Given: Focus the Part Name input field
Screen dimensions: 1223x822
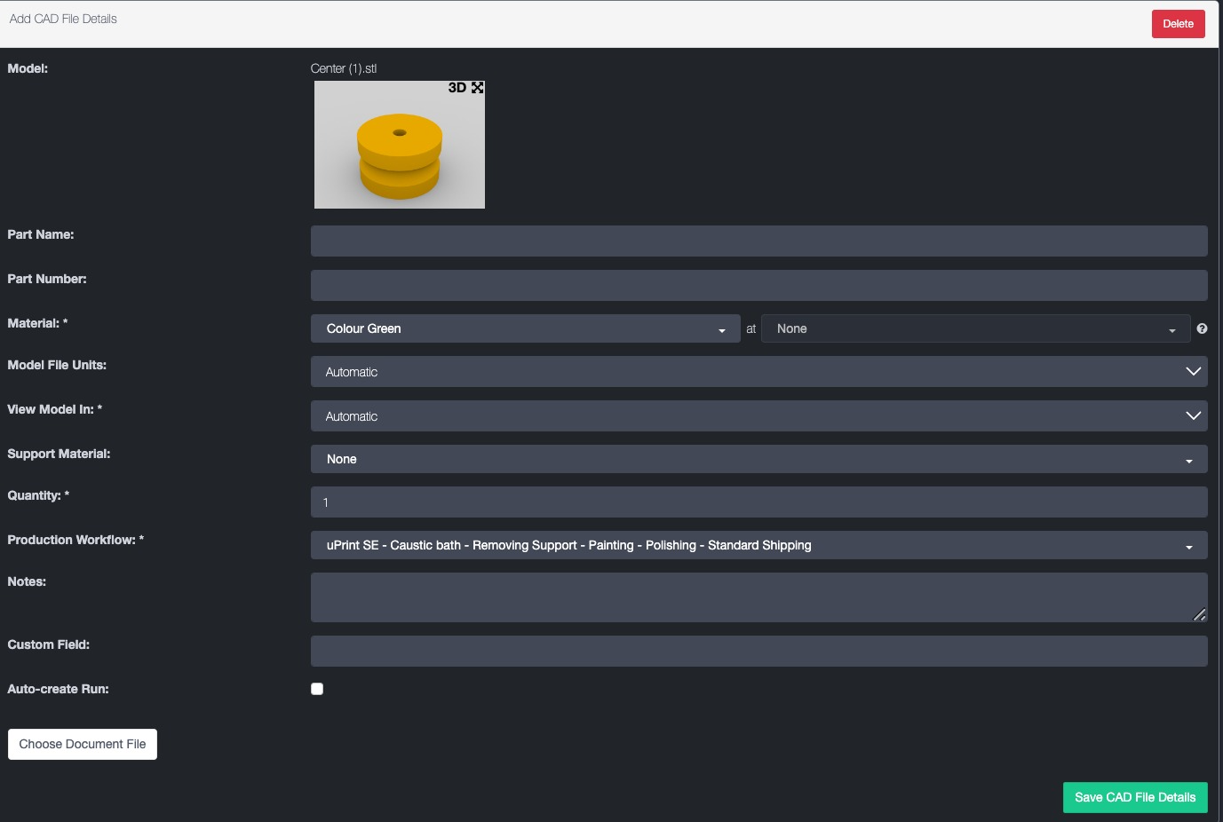Looking at the screenshot, I should (758, 241).
